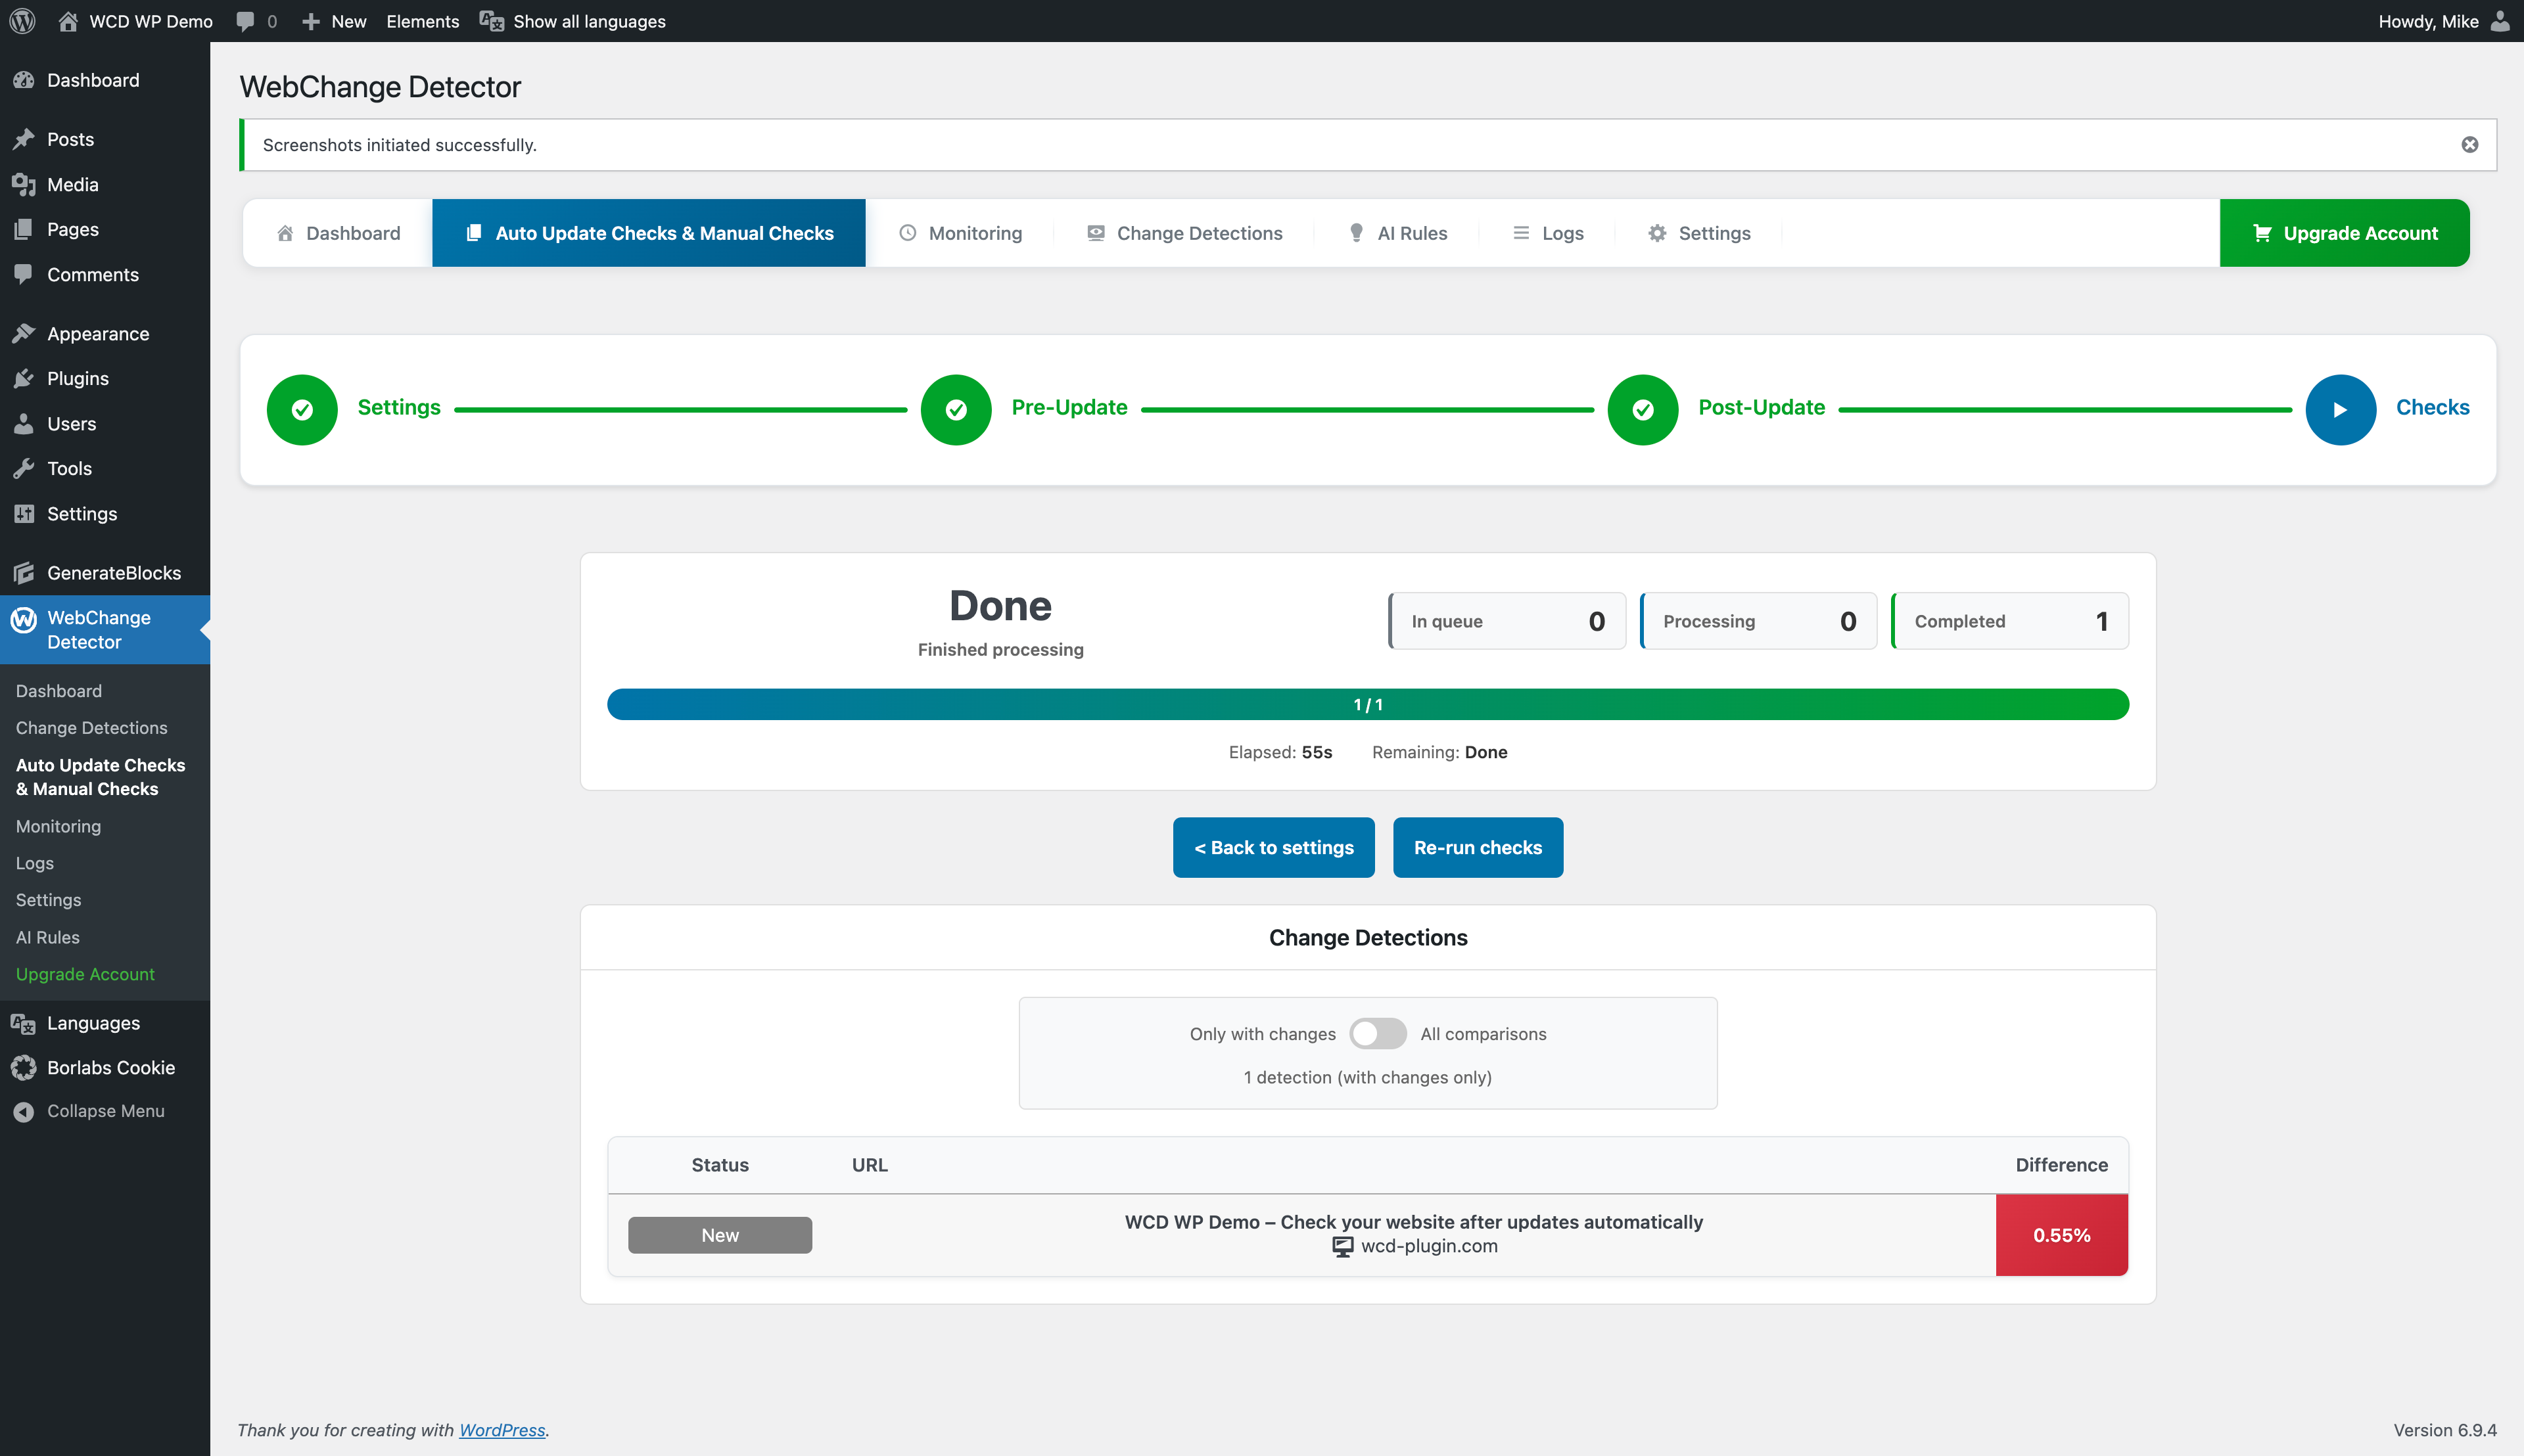Screen dimensions: 2524x1456
Task: Click the "1 detection (with changes only)" text
Action: pos(1368,1077)
